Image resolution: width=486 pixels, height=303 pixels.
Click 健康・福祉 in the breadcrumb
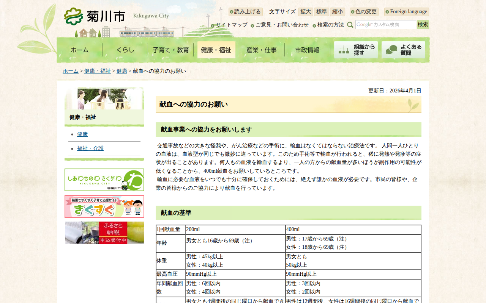(x=98, y=71)
